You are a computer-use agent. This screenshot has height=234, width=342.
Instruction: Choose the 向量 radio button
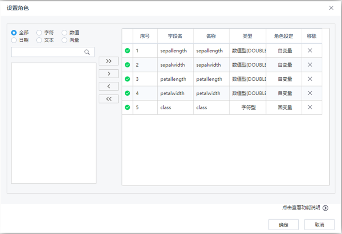(x=64, y=39)
